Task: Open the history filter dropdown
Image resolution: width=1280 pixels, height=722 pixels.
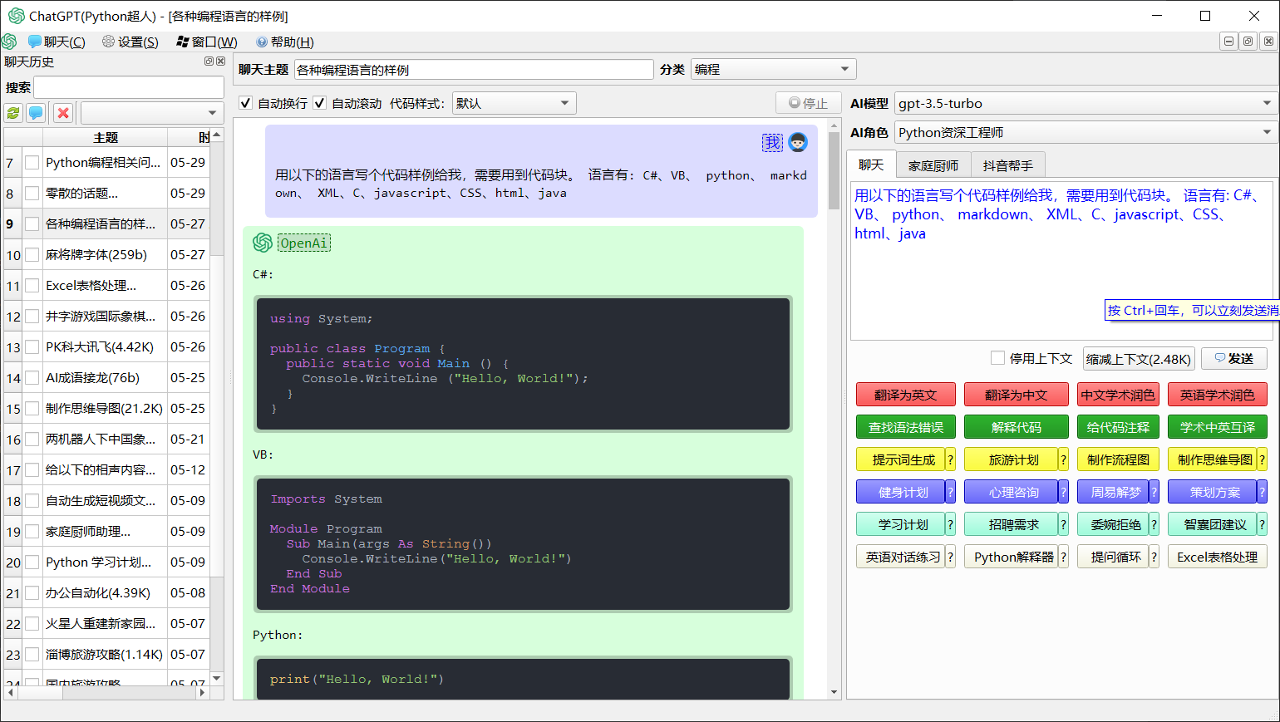Action: (152, 113)
